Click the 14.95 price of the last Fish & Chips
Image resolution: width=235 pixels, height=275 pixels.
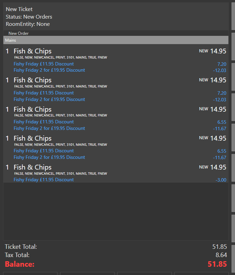[218, 167]
